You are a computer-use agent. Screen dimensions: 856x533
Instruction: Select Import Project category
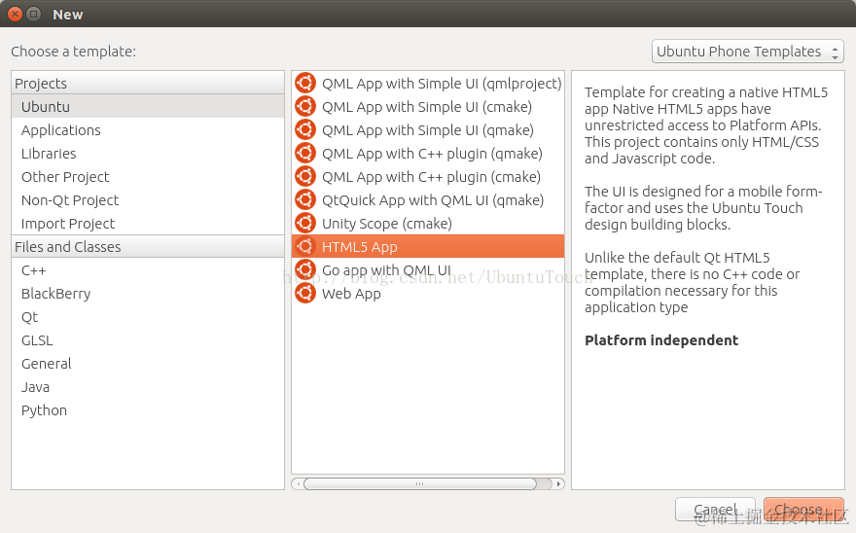coord(148,224)
